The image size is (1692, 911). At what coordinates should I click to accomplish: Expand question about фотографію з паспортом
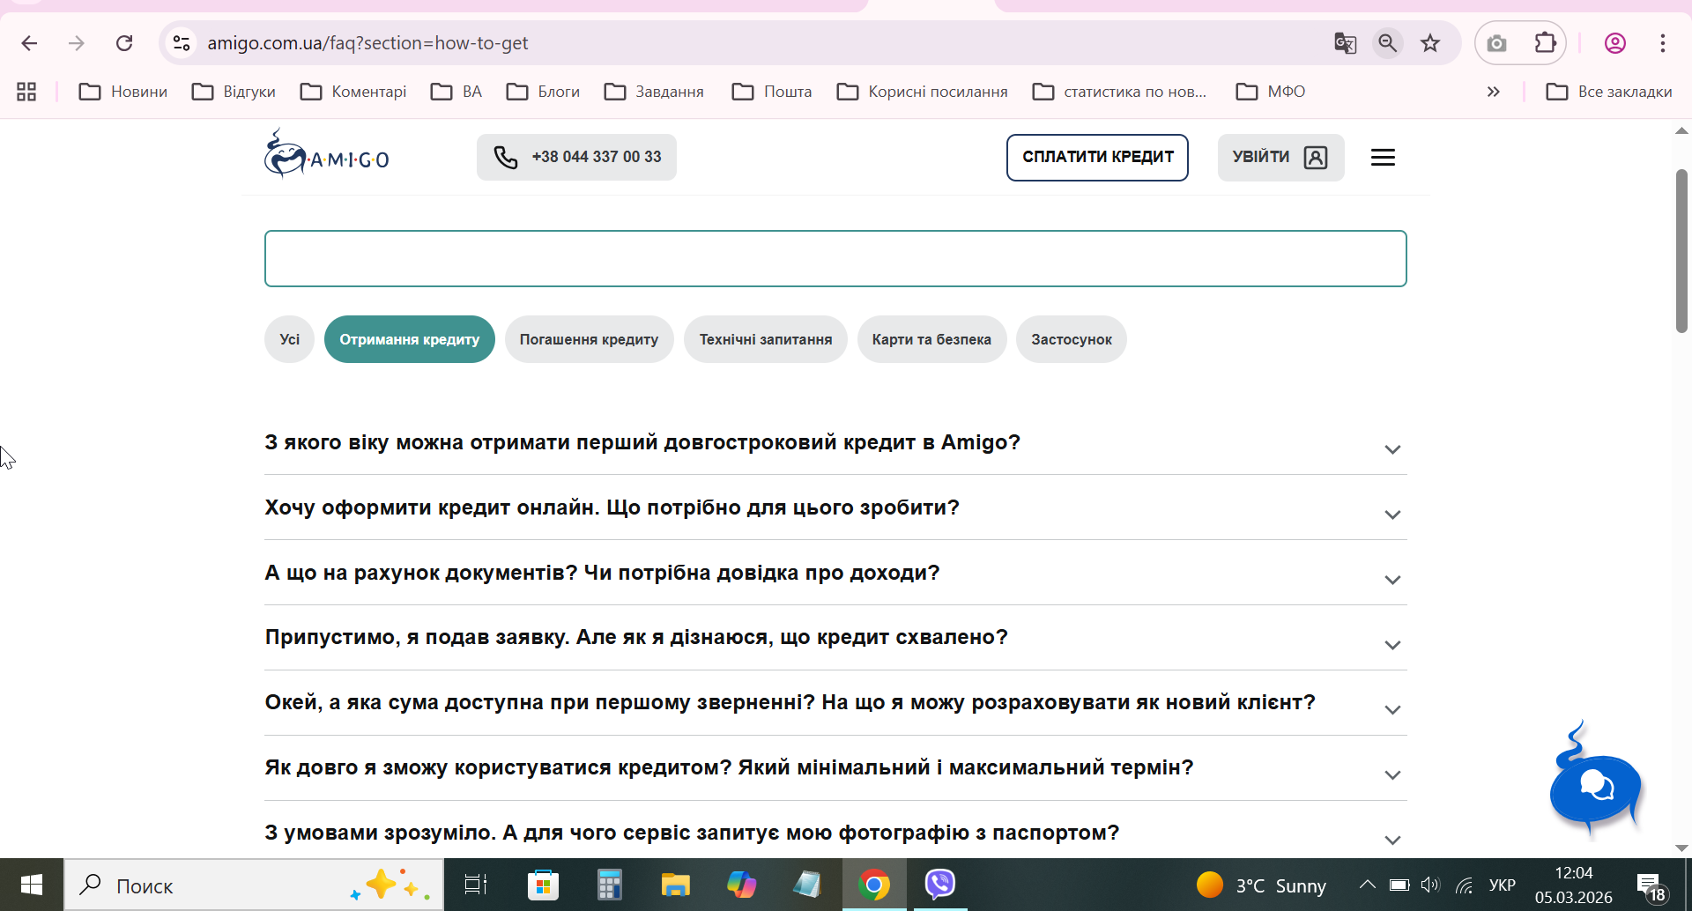tap(835, 833)
